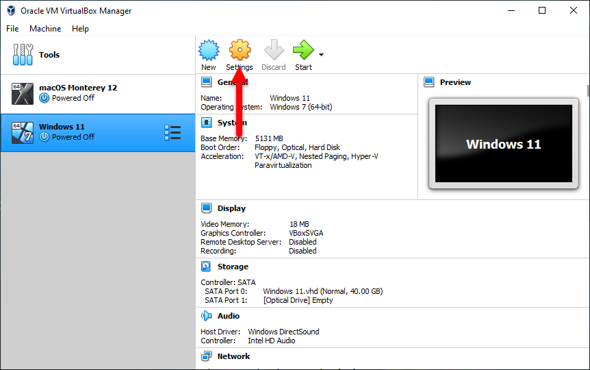Click Powered Off status under macOS Monterey

click(x=73, y=98)
